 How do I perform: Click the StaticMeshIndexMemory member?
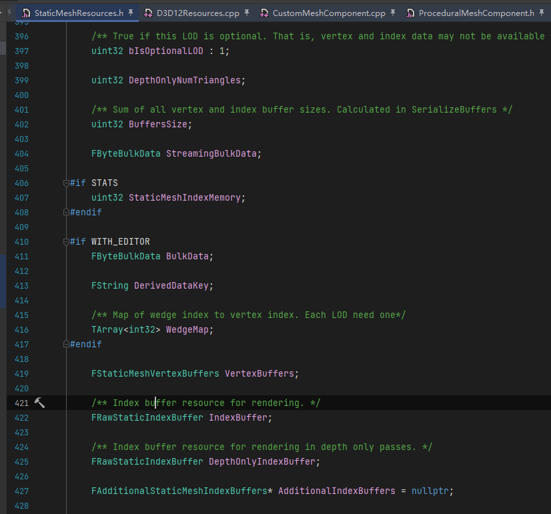(185, 197)
